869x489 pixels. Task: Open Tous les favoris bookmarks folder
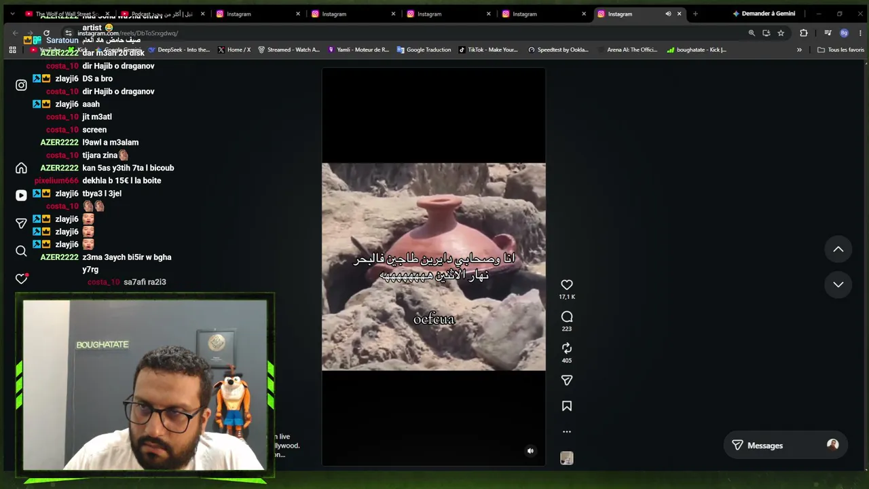pyautogui.click(x=841, y=50)
